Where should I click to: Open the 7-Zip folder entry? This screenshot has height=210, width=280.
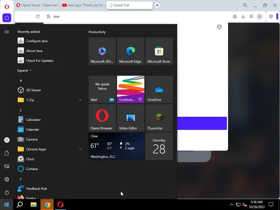click(x=49, y=100)
